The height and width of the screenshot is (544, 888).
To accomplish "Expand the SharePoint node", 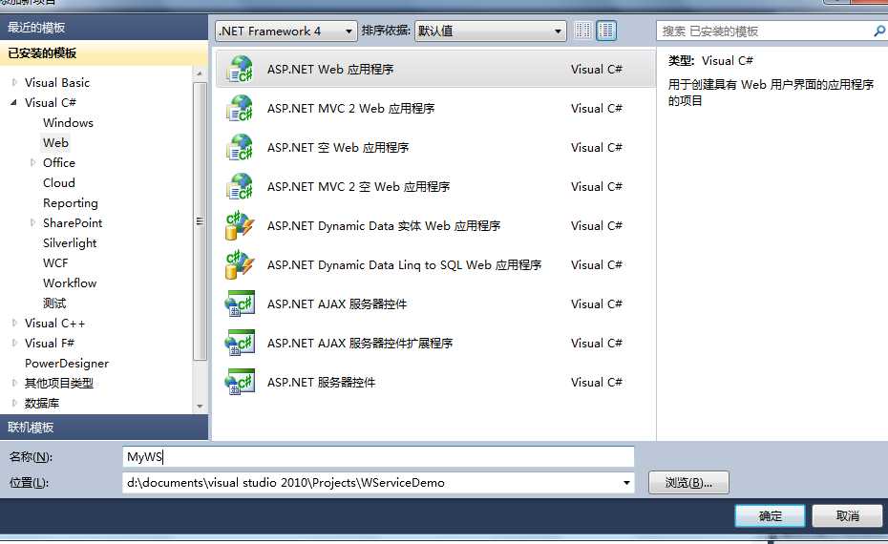I will click(x=32, y=223).
